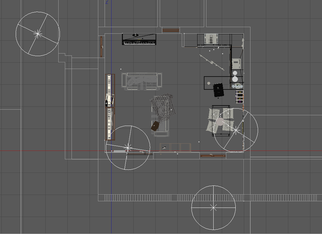
Task: Select the light star overlapping the dining table
Action: coord(236,130)
